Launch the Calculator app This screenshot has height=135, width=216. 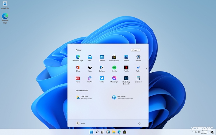[138, 79]
